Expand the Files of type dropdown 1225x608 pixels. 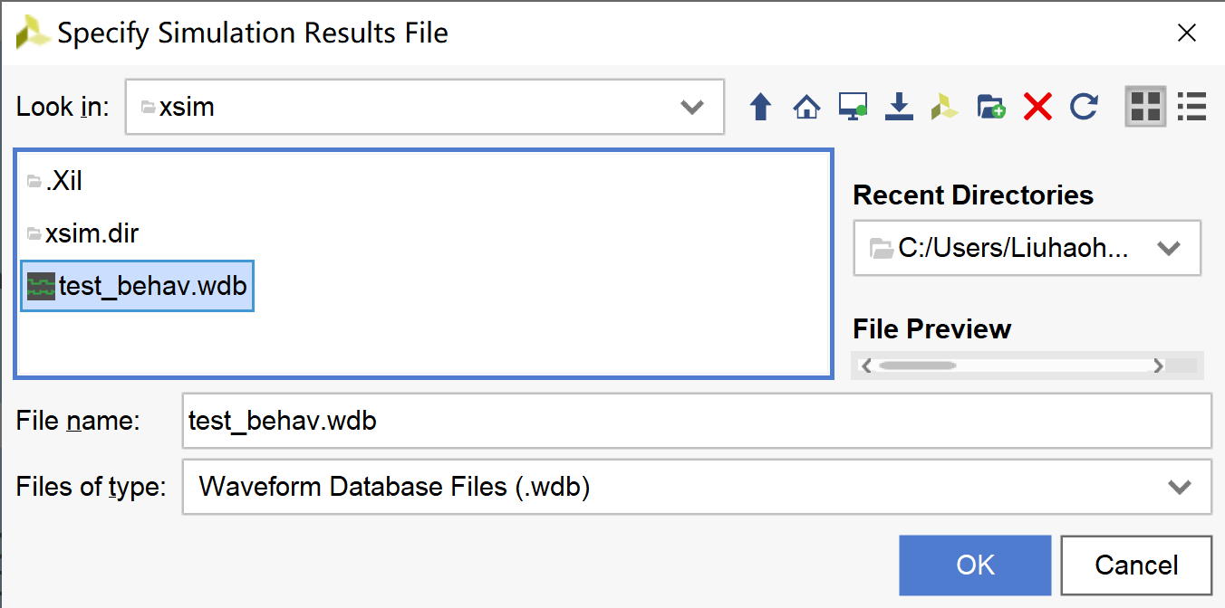pyautogui.click(x=697, y=487)
